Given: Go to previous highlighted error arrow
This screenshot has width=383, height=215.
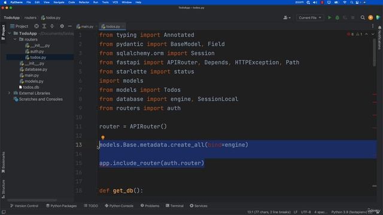Looking at the screenshot, I should pyautogui.click(x=366, y=35).
